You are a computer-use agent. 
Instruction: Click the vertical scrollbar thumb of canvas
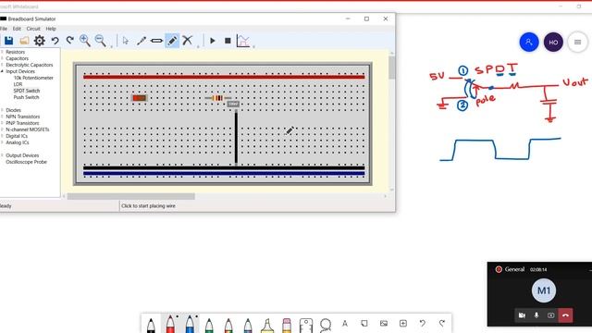[x=392, y=68]
